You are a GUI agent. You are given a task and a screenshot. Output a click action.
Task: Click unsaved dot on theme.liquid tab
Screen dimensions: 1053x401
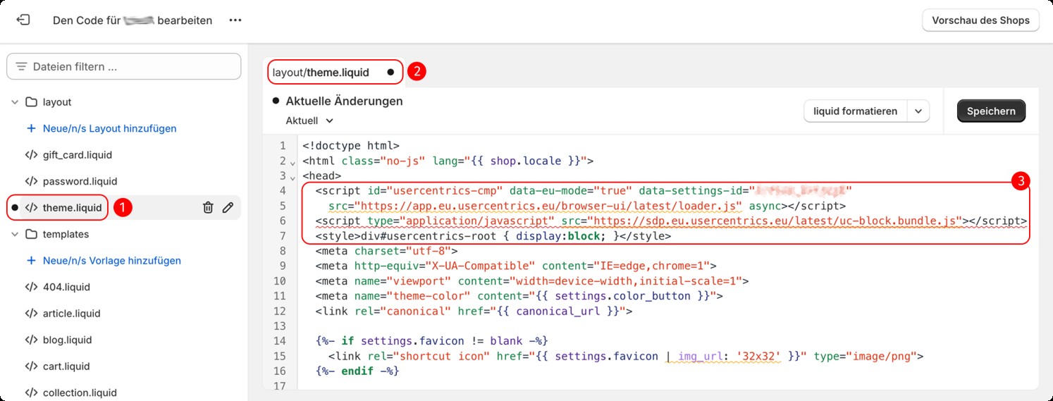390,72
